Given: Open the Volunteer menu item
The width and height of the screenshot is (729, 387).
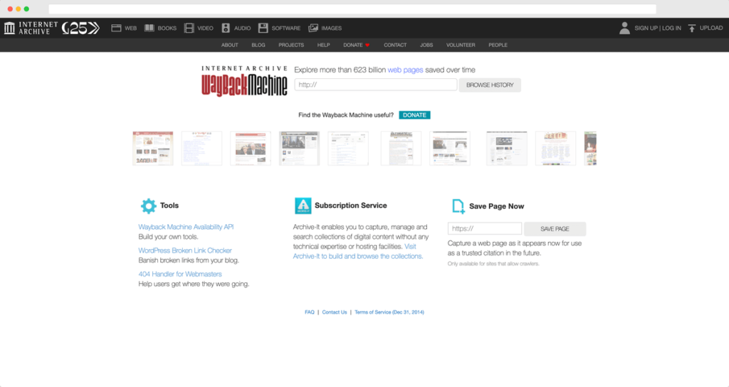Looking at the screenshot, I should (461, 45).
